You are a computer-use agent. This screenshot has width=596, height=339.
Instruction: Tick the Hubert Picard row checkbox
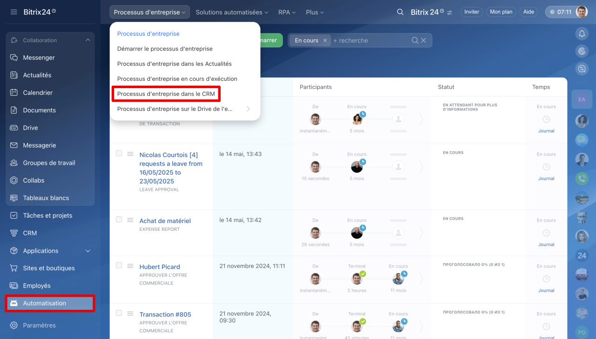(119, 265)
